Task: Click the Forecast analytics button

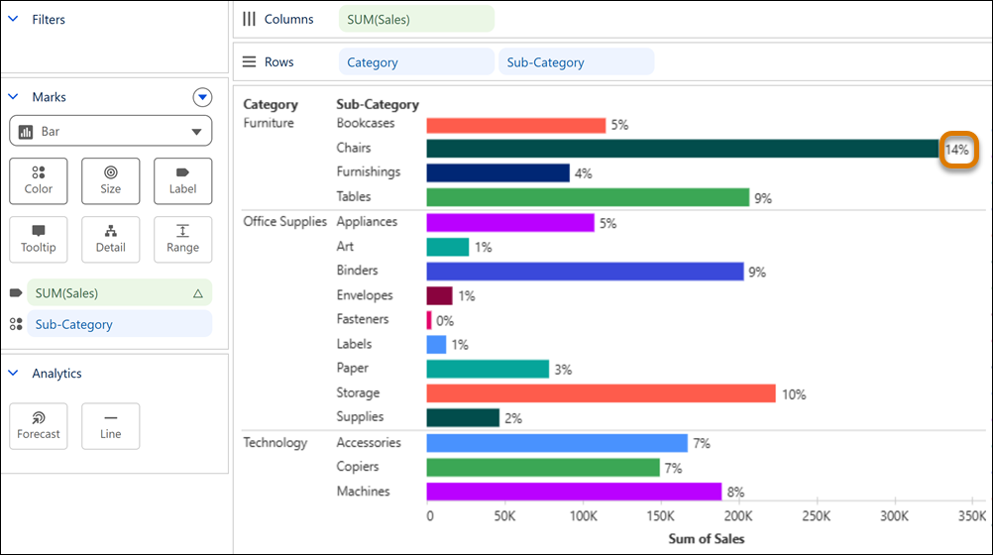Action: (x=38, y=426)
